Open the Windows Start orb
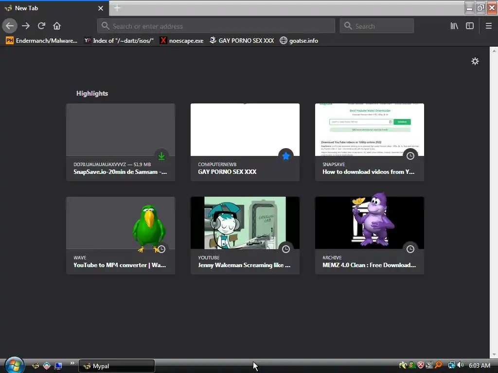This screenshot has width=498, height=373. (14, 365)
